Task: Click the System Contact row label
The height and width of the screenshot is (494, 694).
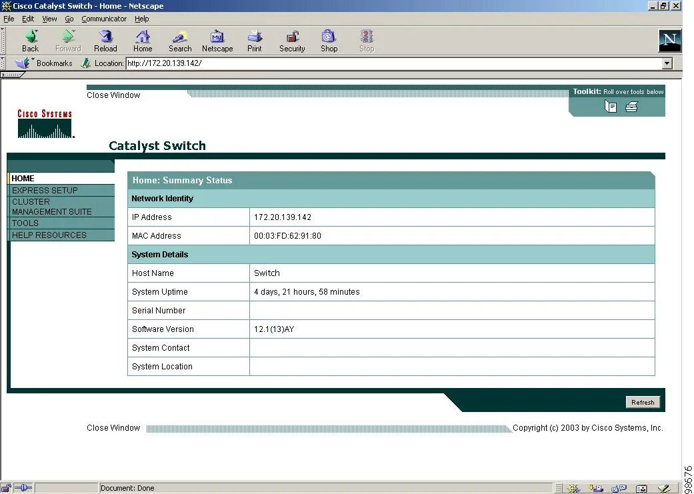Action: [161, 348]
